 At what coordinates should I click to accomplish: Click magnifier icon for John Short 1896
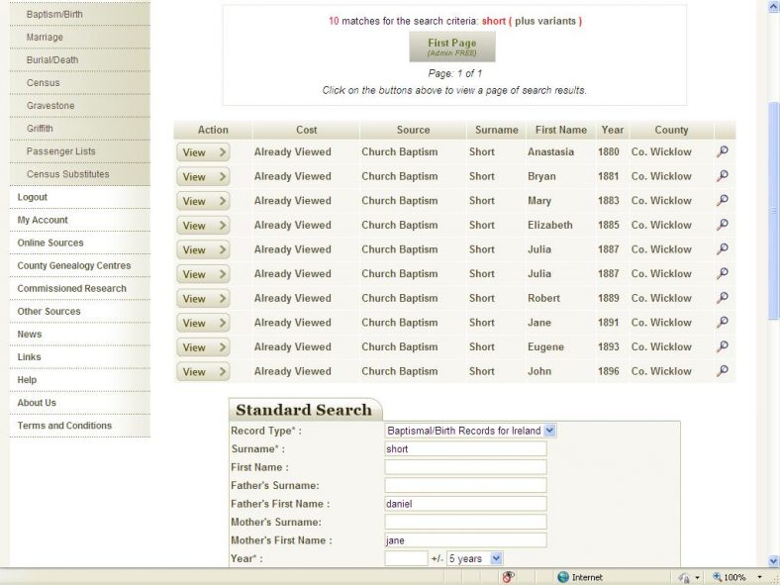coord(723,370)
